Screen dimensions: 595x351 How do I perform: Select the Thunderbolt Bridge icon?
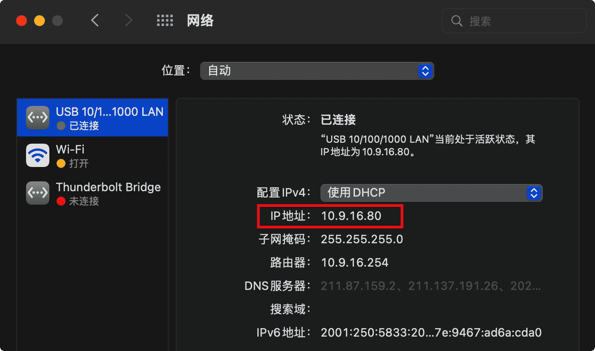tap(37, 193)
